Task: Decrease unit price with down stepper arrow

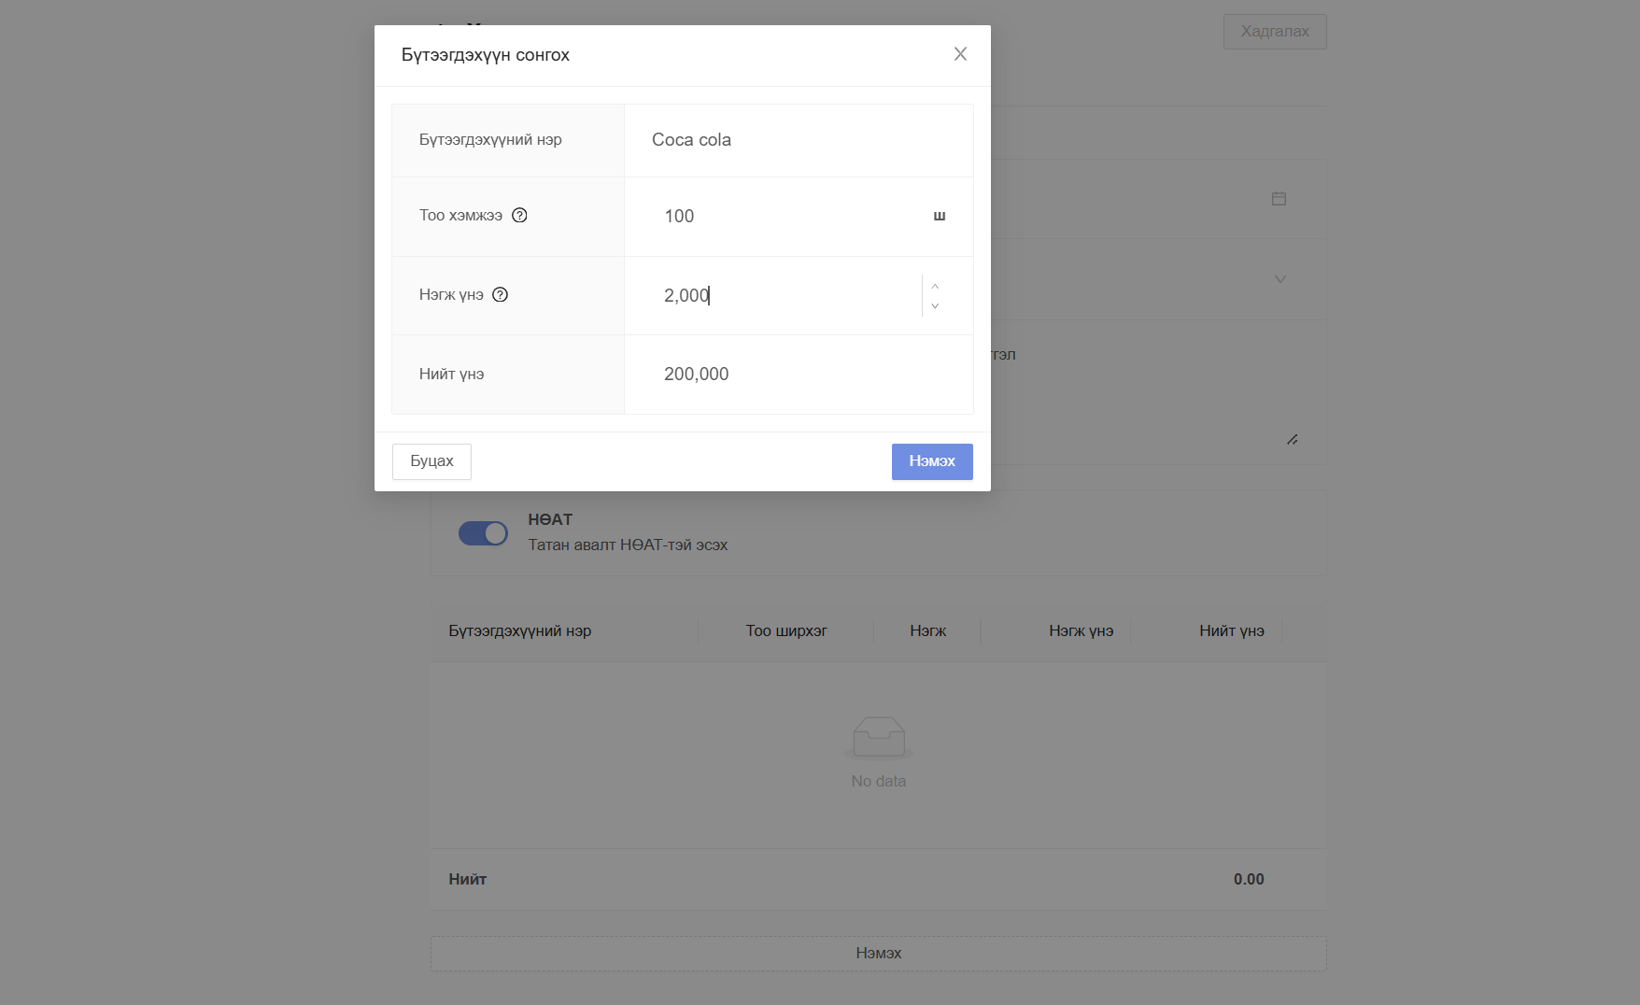Action: click(935, 306)
